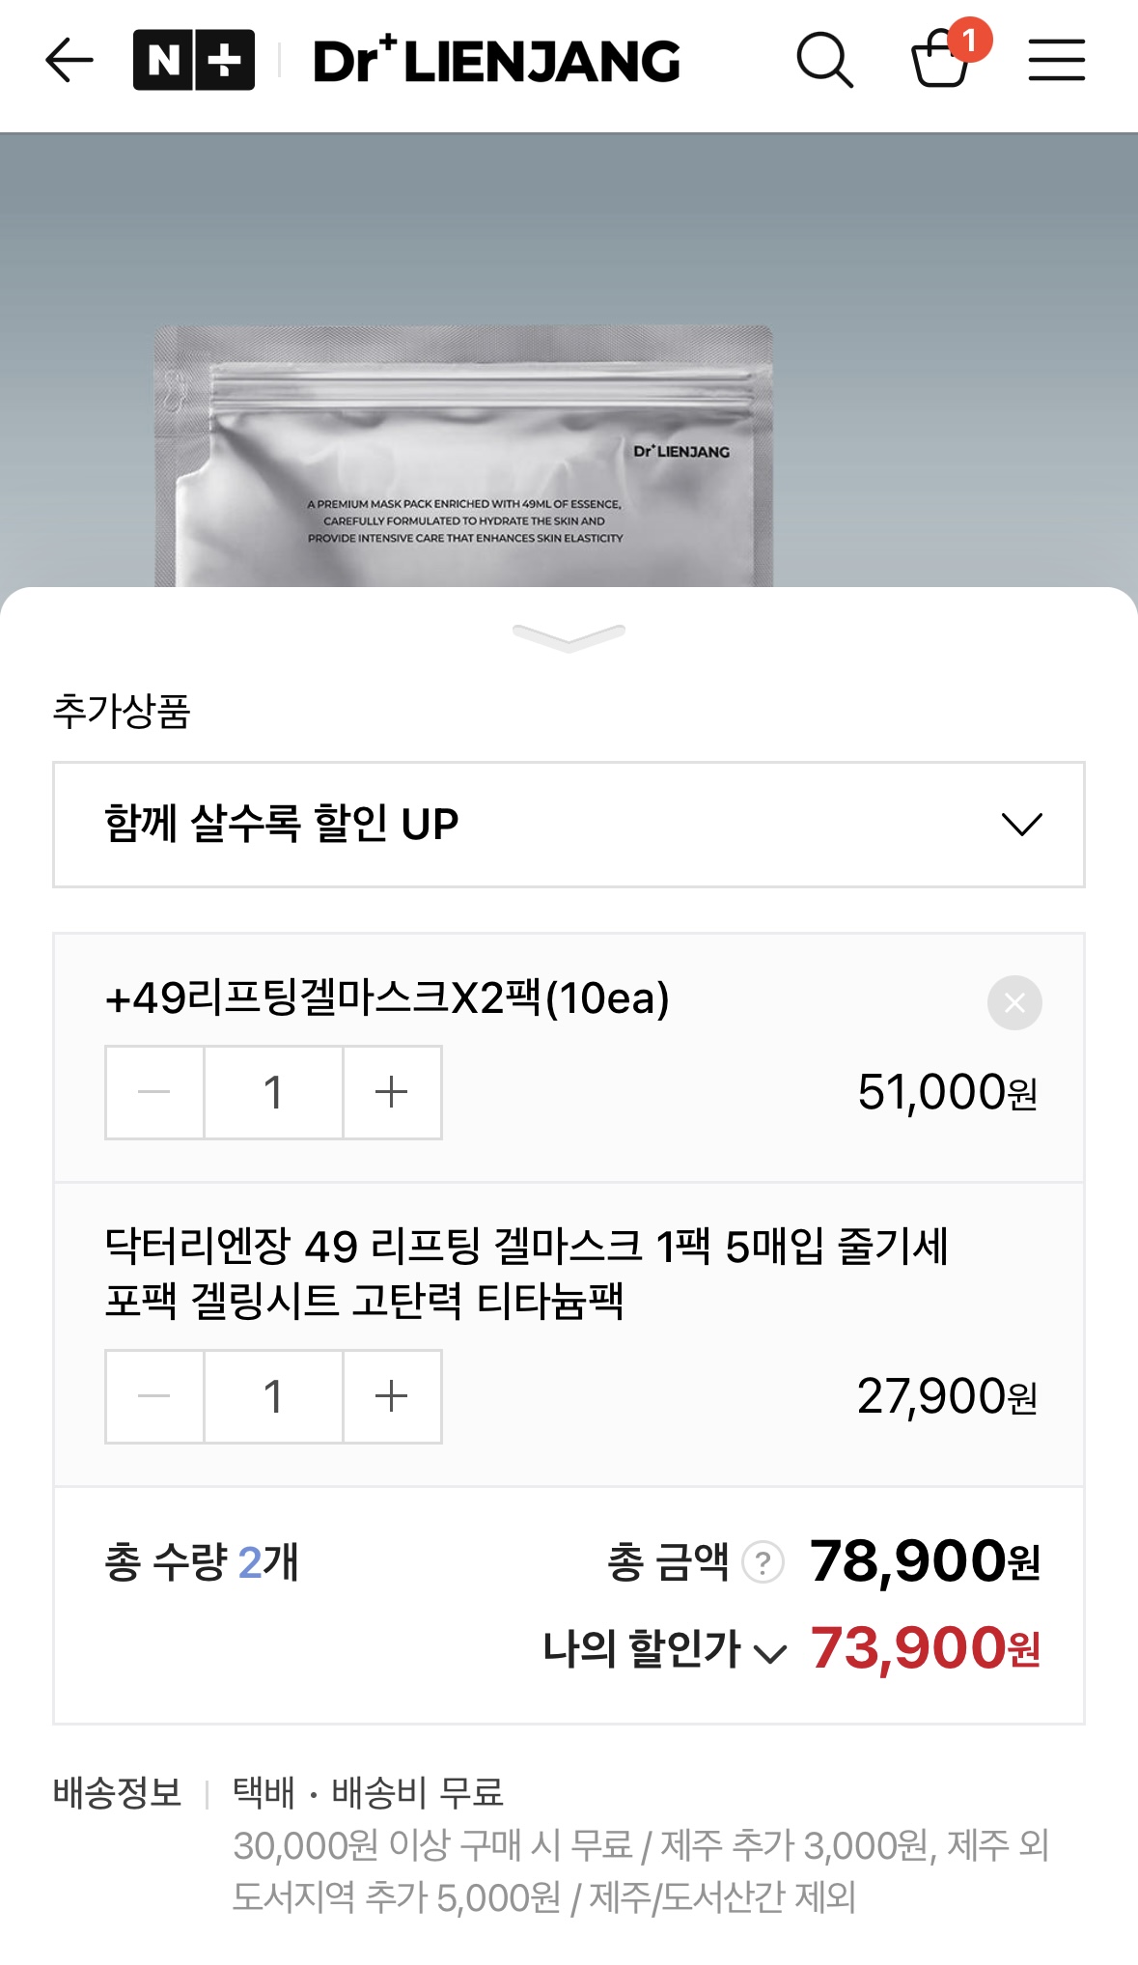Viewport: 1138px width, 1965px height.
Task: Increase quantity of 49리프팅겔마스크X2팩
Action: pos(392,1092)
